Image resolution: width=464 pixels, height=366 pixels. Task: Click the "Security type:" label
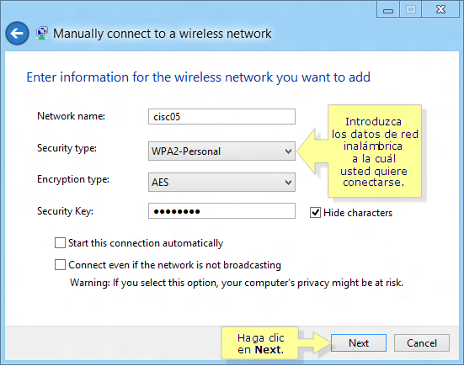click(x=67, y=148)
